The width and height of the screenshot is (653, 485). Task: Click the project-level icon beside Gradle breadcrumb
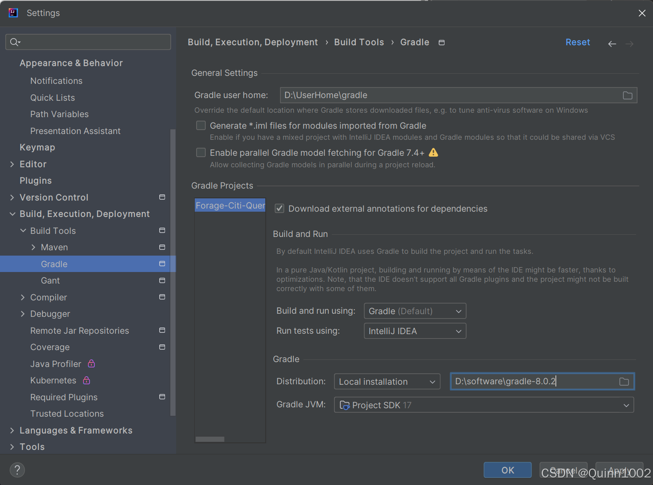(x=441, y=43)
